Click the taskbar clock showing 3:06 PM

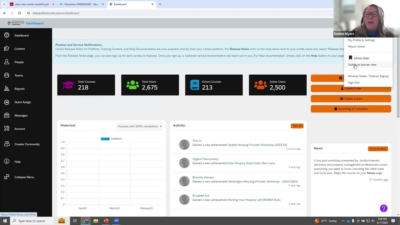pyautogui.click(x=382, y=221)
